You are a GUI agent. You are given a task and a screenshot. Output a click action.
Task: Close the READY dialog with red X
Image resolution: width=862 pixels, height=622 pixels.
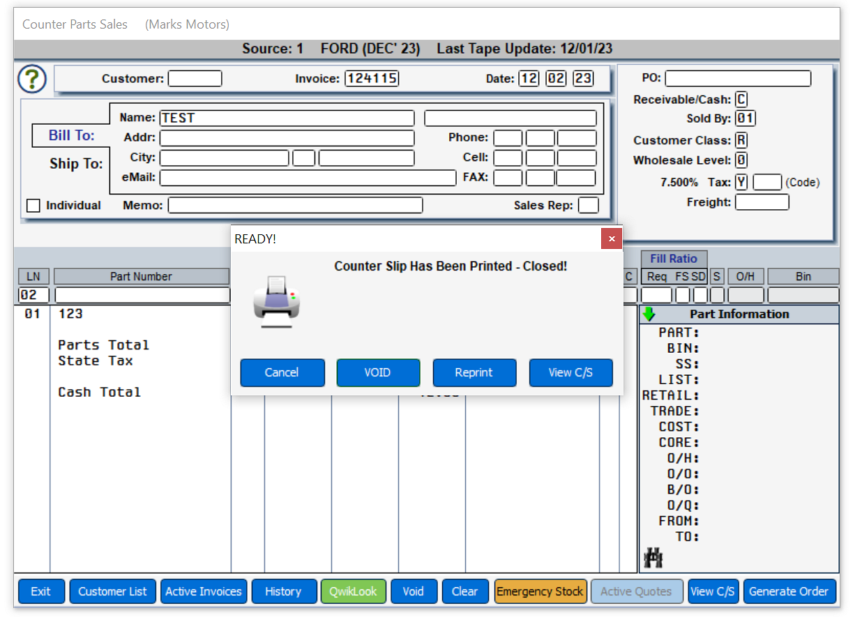click(612, 238)
